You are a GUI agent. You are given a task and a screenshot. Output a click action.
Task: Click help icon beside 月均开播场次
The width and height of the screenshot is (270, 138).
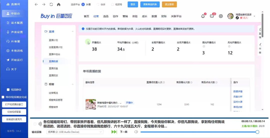pos(229,47)
